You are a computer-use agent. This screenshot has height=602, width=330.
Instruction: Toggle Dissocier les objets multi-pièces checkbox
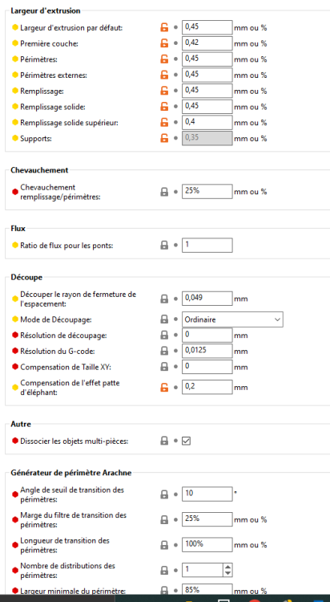point(187,441)
